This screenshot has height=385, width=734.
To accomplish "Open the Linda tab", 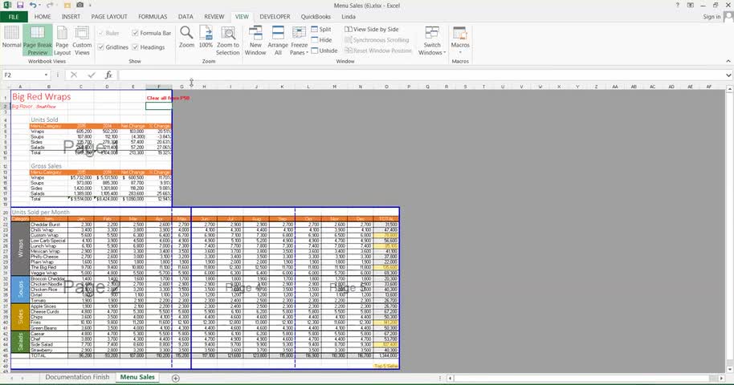I will 349,17.
